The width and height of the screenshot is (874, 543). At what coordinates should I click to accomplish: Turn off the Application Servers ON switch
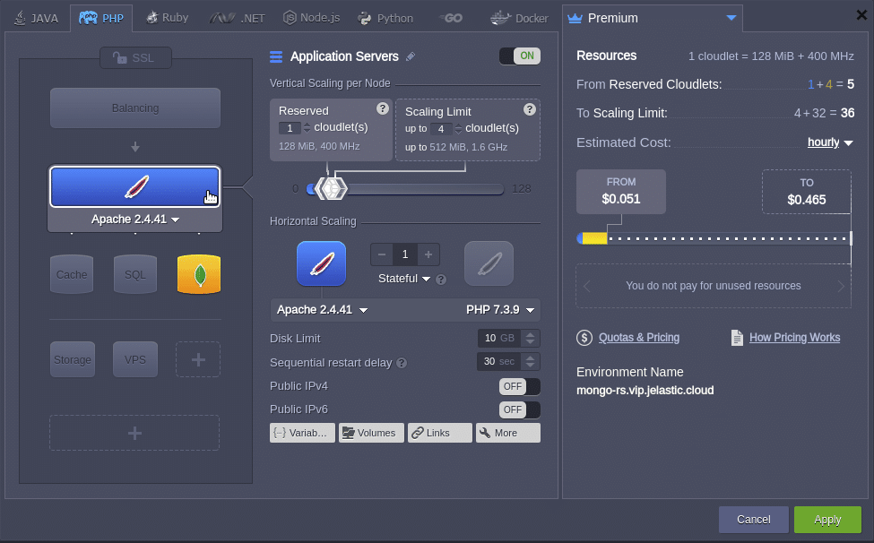click(520, 56)
